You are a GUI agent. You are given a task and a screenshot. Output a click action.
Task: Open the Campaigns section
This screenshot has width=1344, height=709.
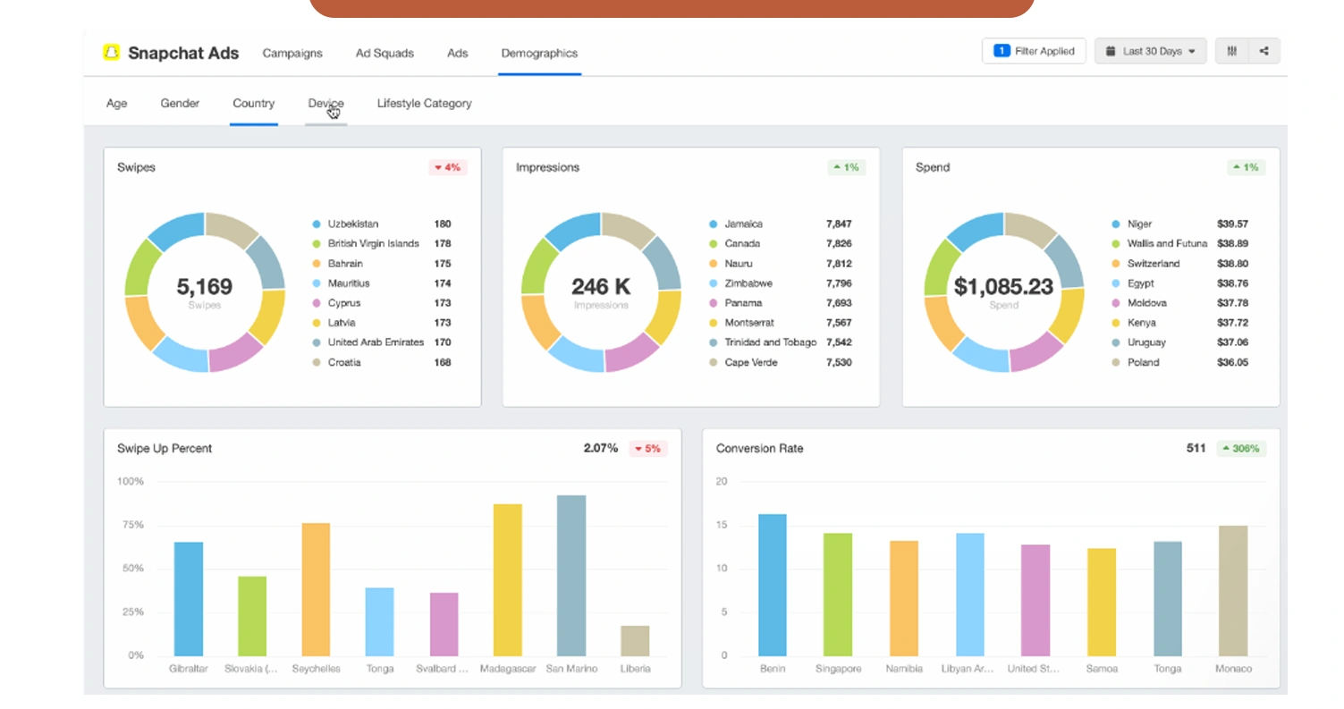coord(292,53)
